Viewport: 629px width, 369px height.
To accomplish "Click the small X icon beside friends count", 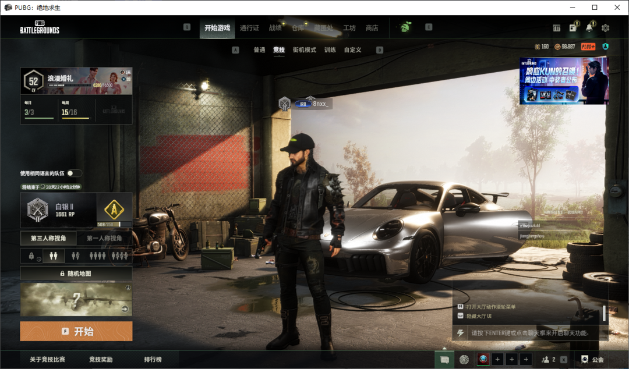I will pyautogui.click(x=564, y=359).
